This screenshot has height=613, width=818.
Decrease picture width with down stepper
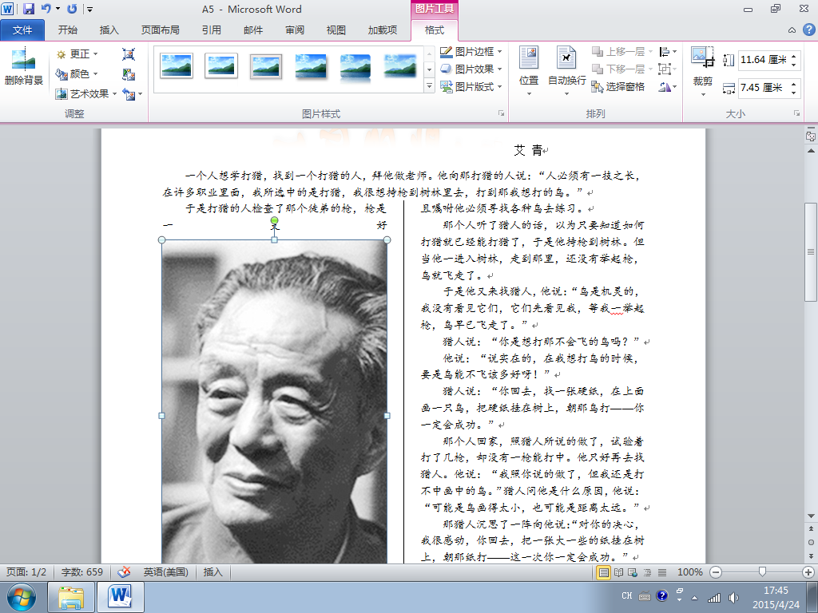click(x=793, y=92)
